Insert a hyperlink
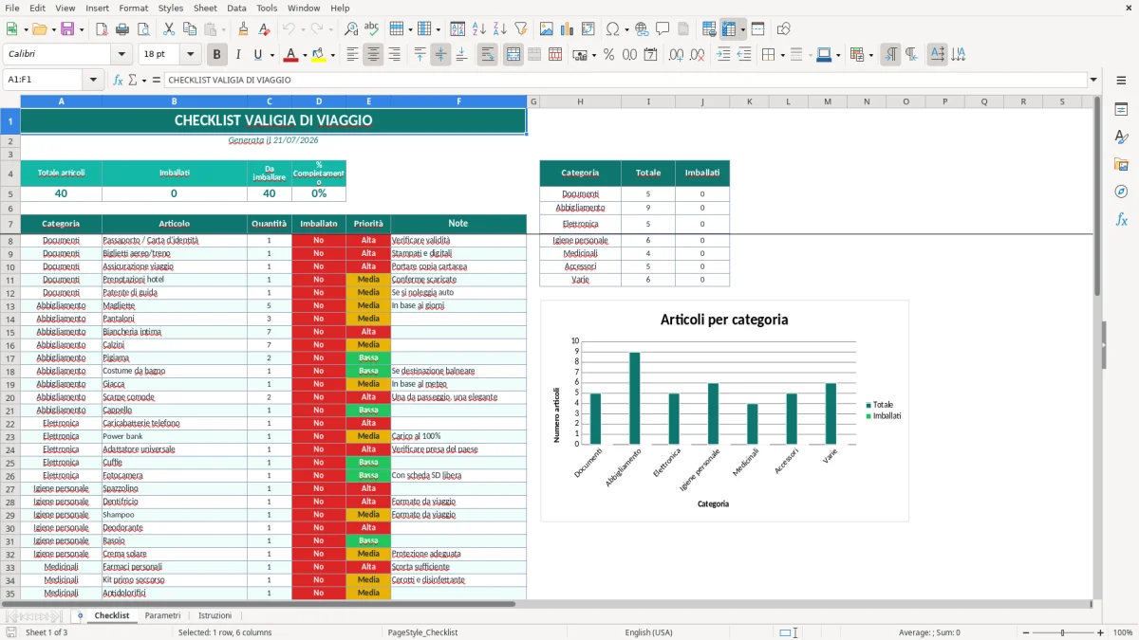Screen dimensions: 1139x640 [642, 29]
